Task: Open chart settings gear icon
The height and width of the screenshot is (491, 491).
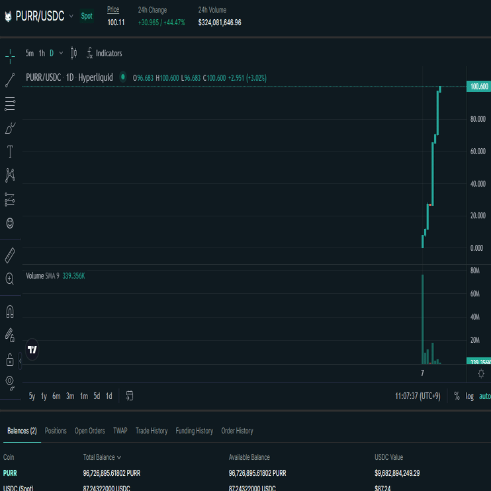Action: click(x=481, y=373)
